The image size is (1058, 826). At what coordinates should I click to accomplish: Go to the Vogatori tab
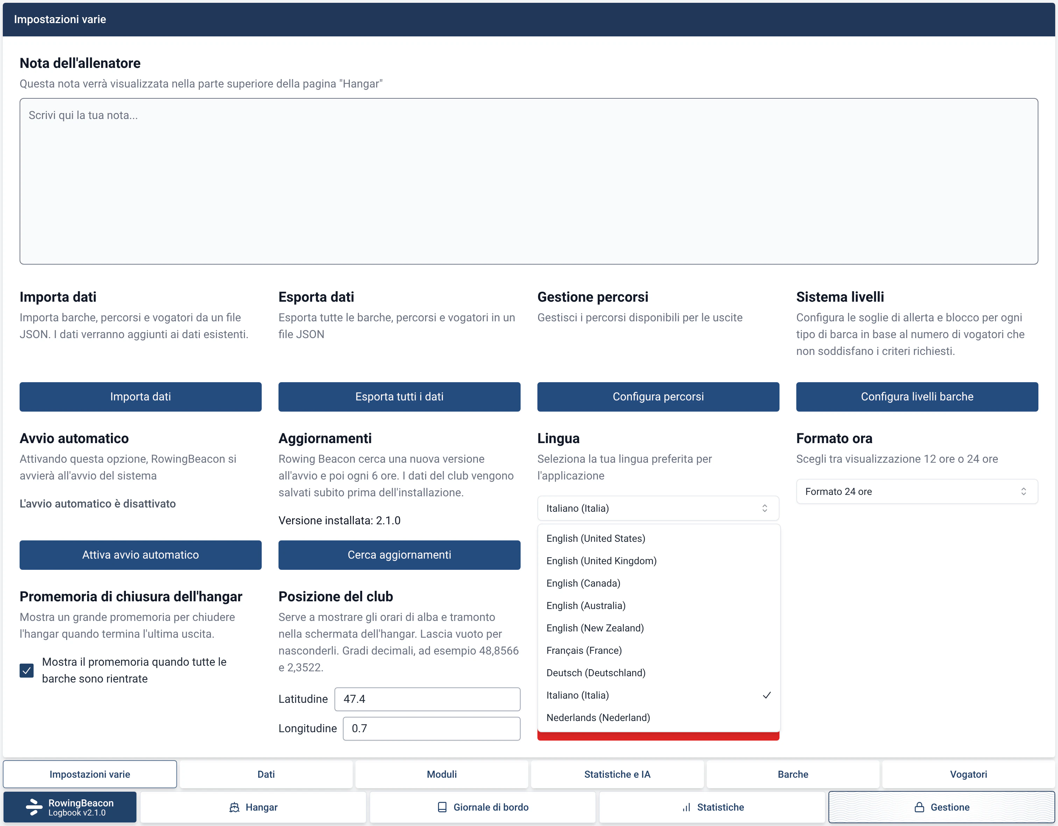tap(968, 774)
